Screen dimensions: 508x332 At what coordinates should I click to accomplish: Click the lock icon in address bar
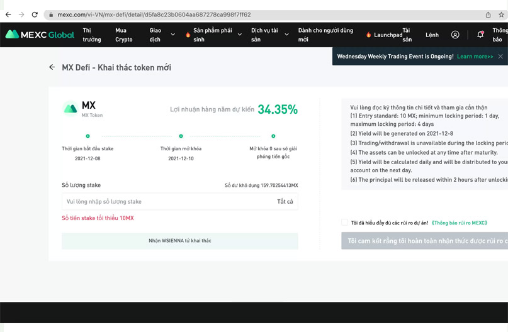coord(51,15)
